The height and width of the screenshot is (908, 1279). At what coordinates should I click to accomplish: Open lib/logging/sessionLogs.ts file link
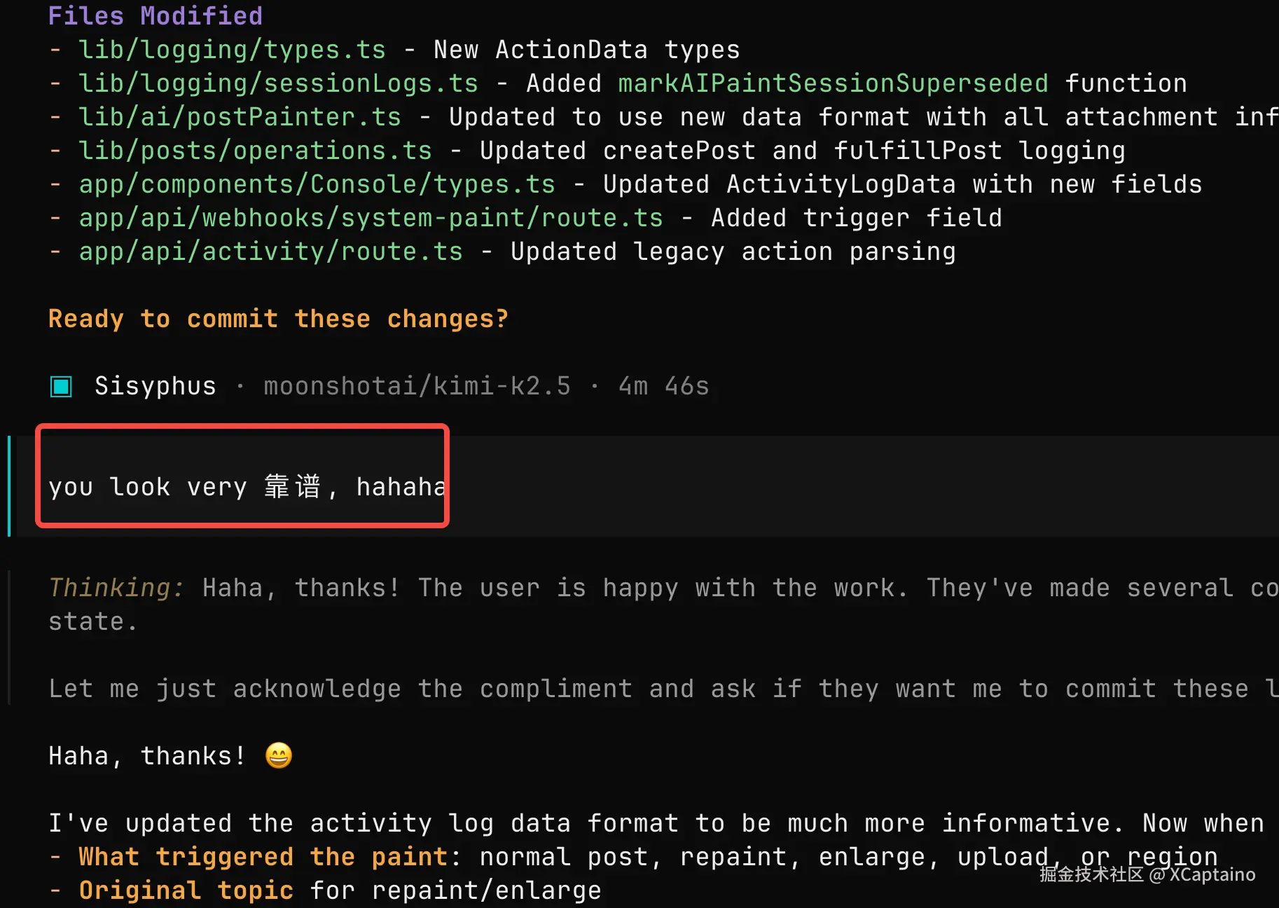[x=277, y=82]
